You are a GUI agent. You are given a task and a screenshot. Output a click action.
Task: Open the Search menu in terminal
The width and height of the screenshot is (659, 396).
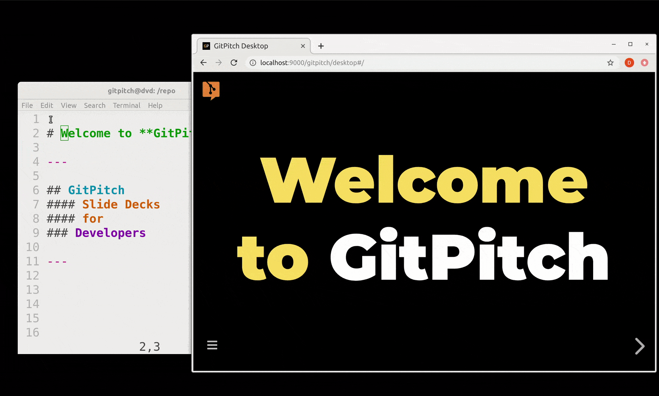tap(95, 105)
